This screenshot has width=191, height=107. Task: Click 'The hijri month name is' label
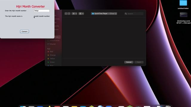[14, 16]
